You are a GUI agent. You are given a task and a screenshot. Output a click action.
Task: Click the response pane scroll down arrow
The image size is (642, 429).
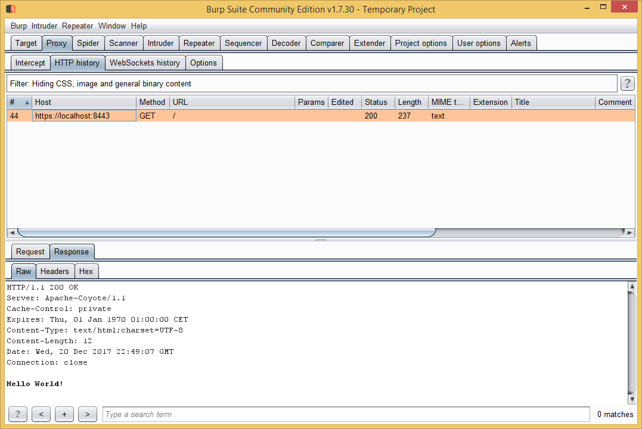pyautogui.click(x=632, y=399)
